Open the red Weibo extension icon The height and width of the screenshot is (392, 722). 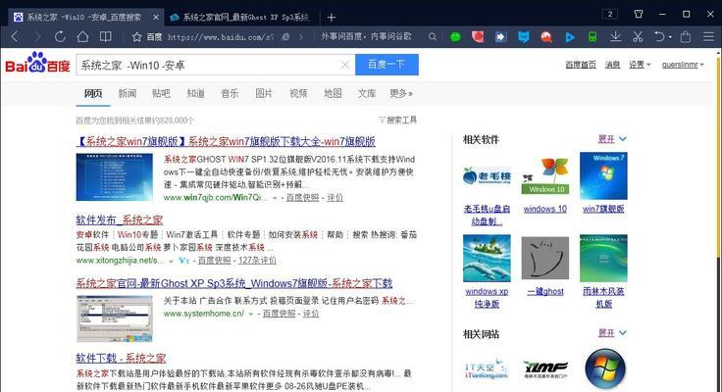(478, 37)
